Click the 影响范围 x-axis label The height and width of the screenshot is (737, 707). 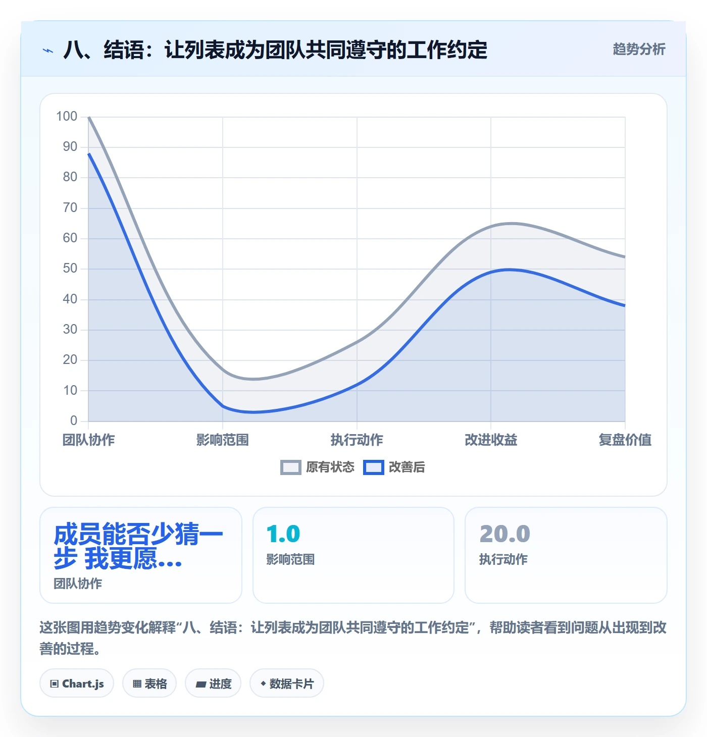point(223,440)
